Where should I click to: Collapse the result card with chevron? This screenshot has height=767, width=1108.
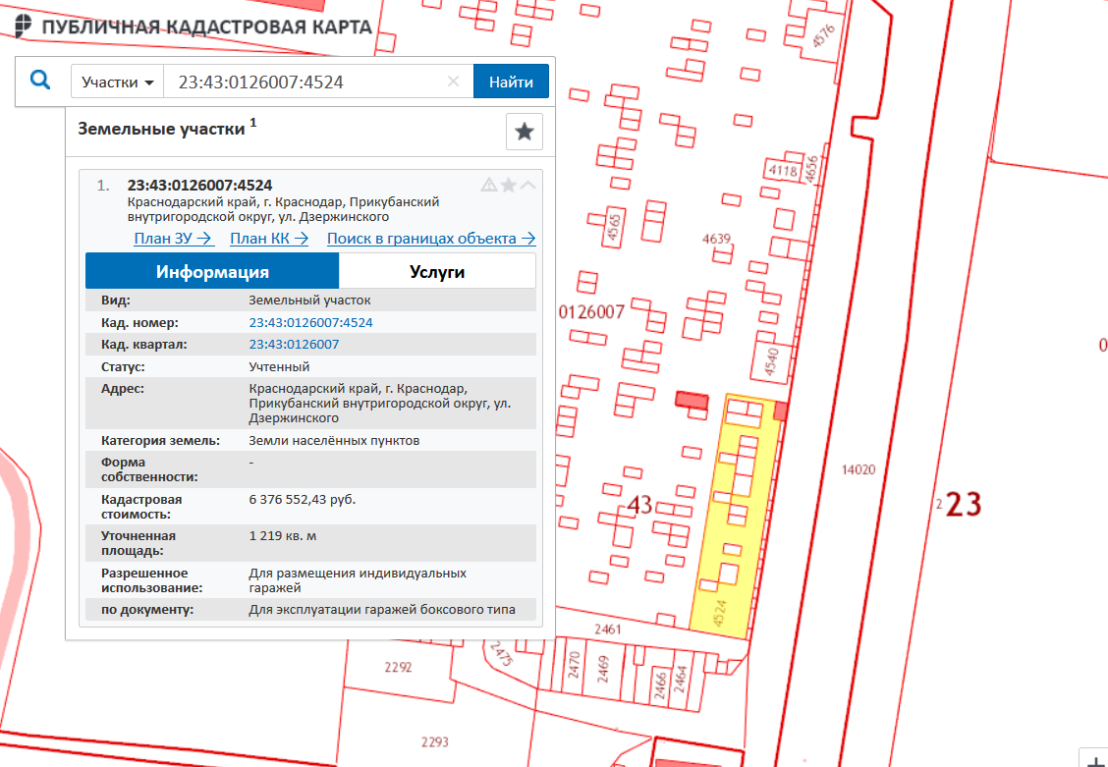coord(527,185)
